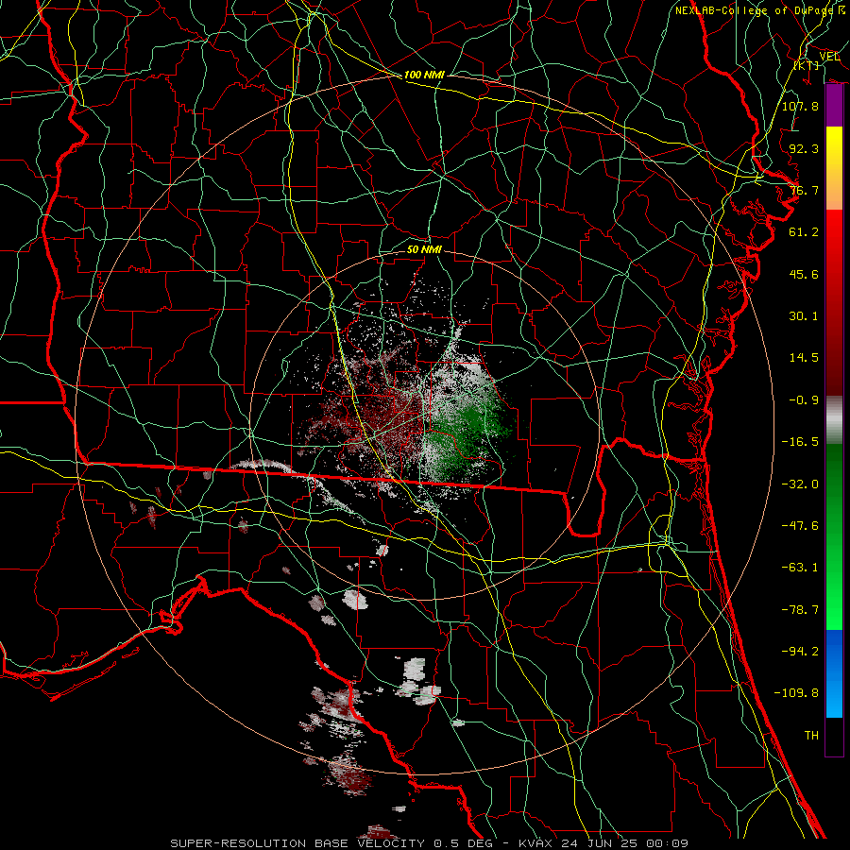850x850 pixels.
Task: Click the 107.8 value on velocity scale
Action: [x=800, y=106]
